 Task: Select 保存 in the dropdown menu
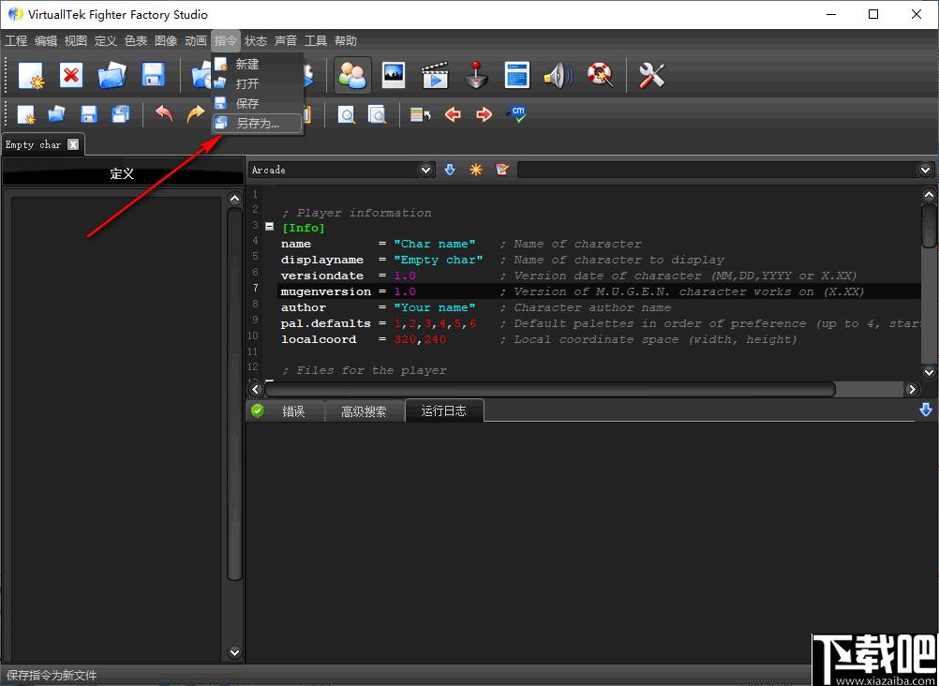(x=258, y=103)
